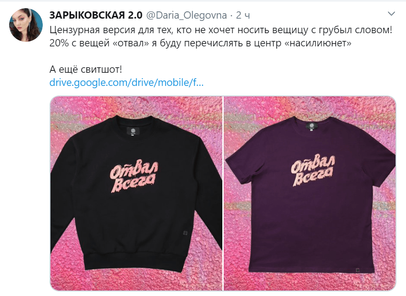Image resolution: width=406 pixels, height=296 pixels.
Task: Click the pink print on black sweatshirt
Action: 134,177
